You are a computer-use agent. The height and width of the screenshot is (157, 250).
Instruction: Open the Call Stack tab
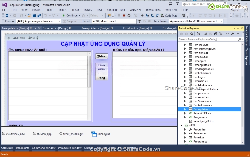point(7,148)
